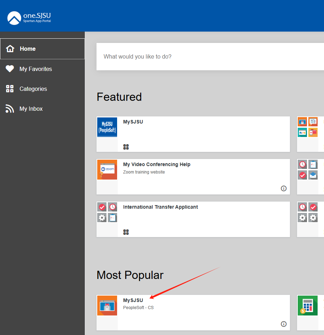Image resolution: width=324 pixels, height=335 pixels.
Task: Open the Zoom help tile icon
Action: coord(107,170)
